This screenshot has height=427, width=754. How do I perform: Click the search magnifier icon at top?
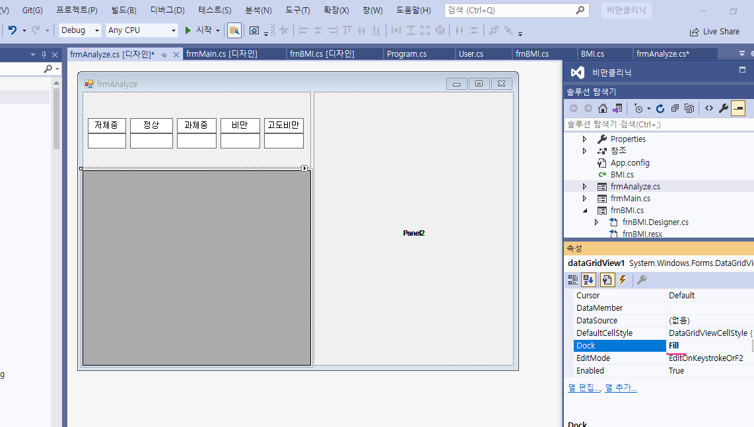coord(580,10)
